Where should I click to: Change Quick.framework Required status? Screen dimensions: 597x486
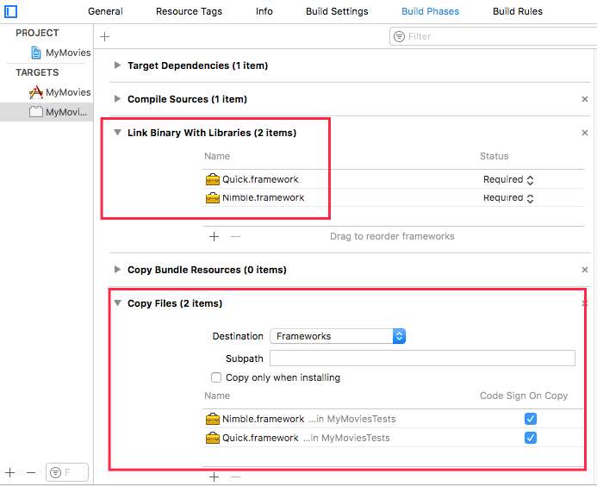coord(508,179)
